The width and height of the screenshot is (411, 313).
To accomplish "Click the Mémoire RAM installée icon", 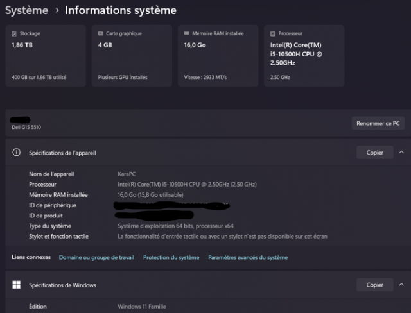I will (x=187, y=33).
